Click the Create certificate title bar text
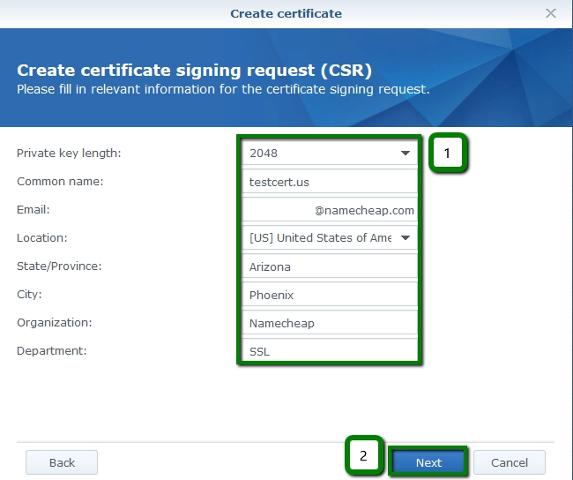 [286, 13]
